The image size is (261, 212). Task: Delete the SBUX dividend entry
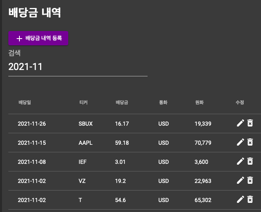click(x=250, y=123)
